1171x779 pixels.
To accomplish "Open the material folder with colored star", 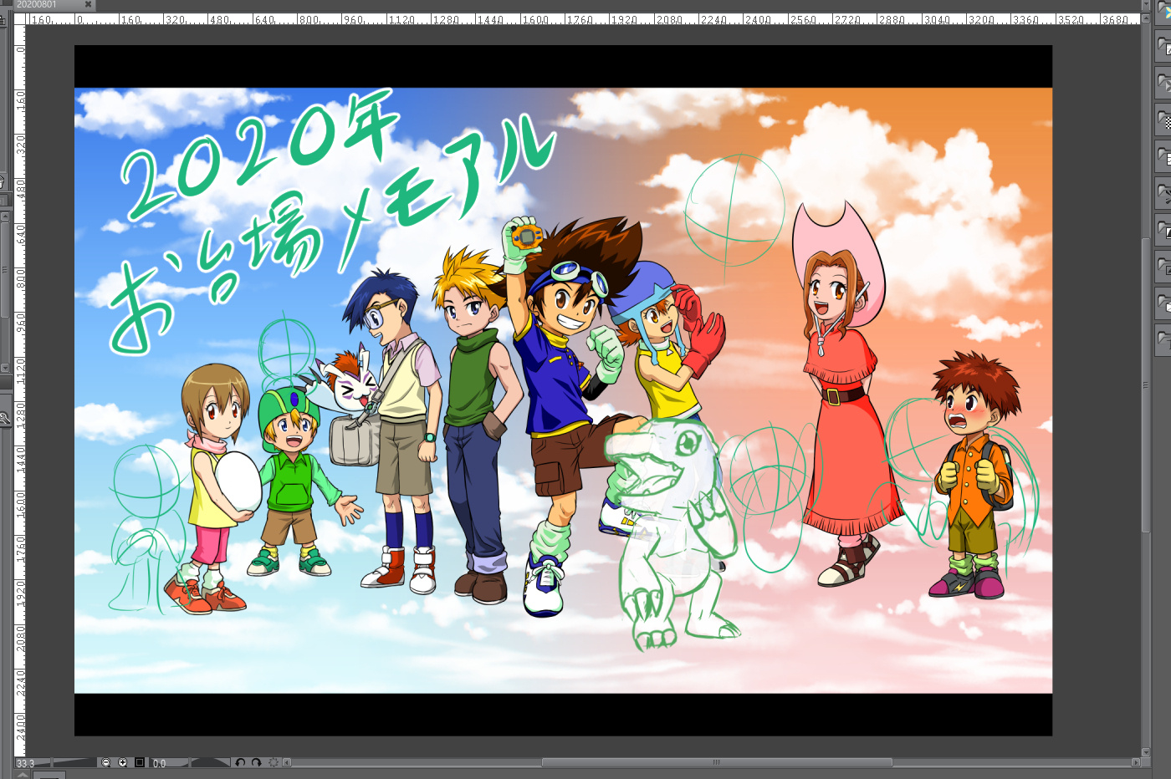I will point(1163,13).
